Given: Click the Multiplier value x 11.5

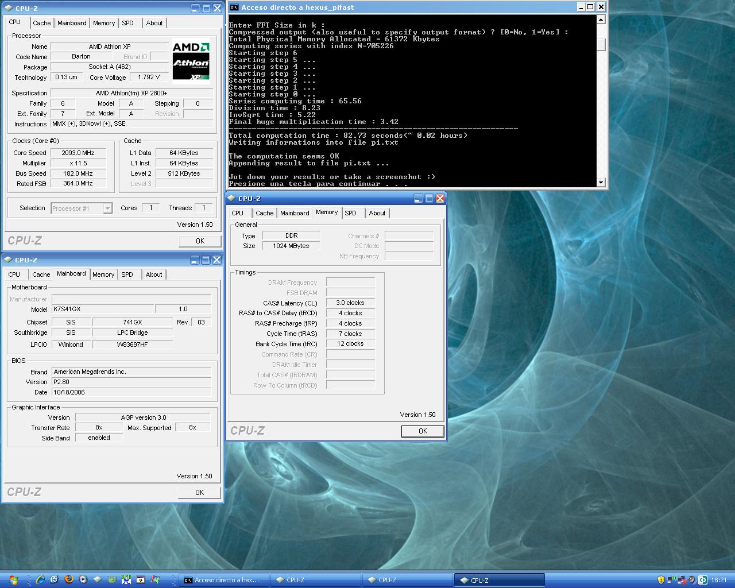Looking at the screenshot, I should click(x=79, y=163).
